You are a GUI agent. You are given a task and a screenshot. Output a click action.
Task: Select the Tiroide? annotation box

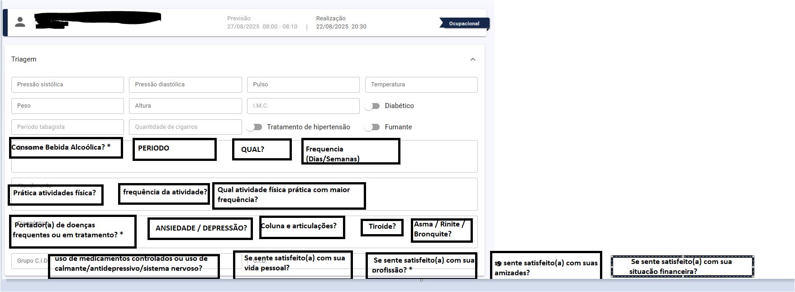pos(382,227)
